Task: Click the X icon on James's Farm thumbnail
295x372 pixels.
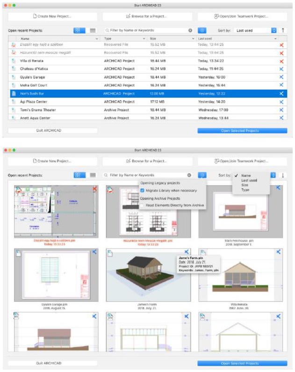Action: (x=187, y=252)
